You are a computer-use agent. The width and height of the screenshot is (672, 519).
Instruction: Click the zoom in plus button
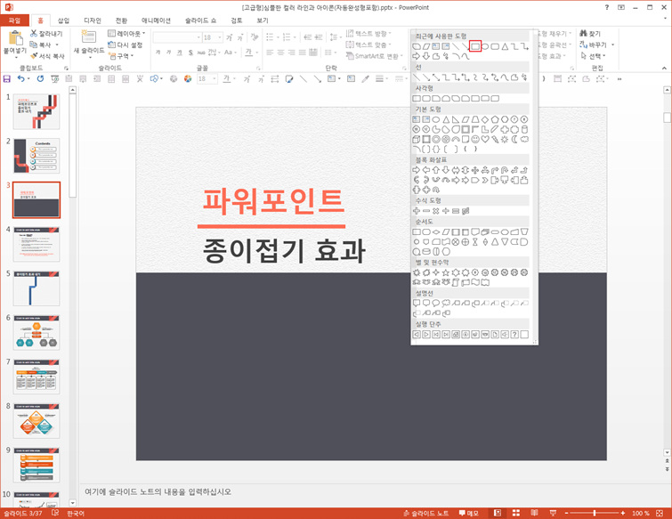coord(623,513)
